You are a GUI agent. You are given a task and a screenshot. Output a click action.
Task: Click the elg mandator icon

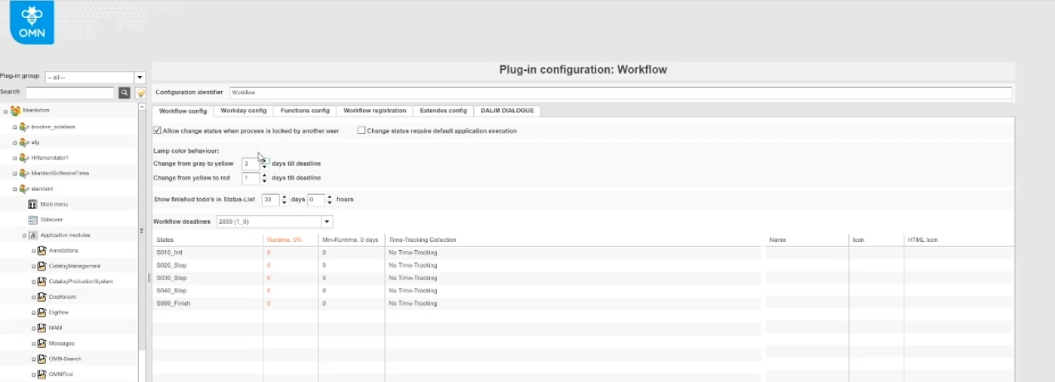point(24,142)
